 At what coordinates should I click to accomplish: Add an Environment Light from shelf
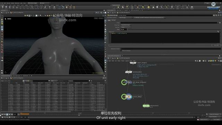click(148, 7)
